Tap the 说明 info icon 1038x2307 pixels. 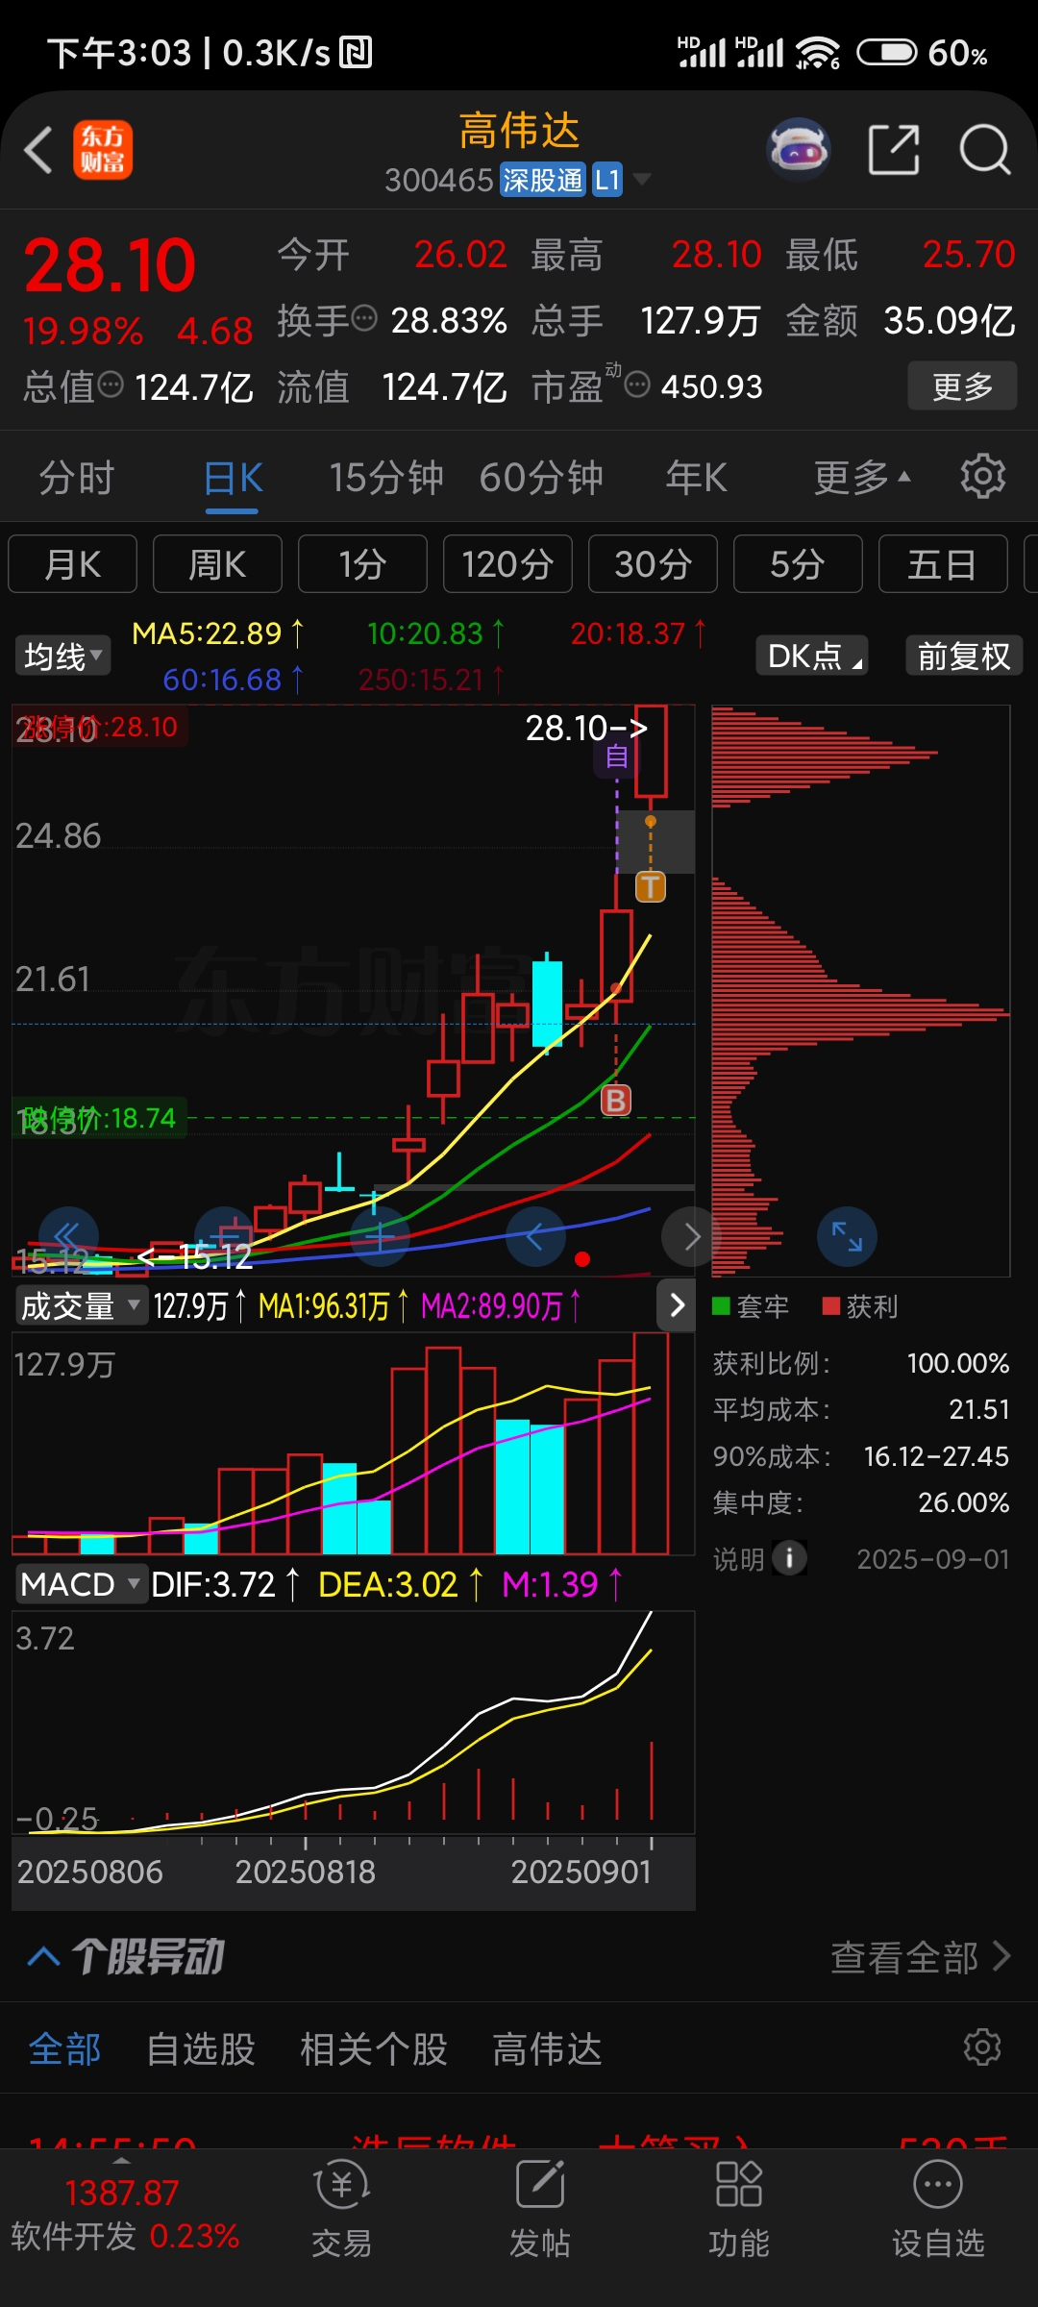click(790, 1558)
